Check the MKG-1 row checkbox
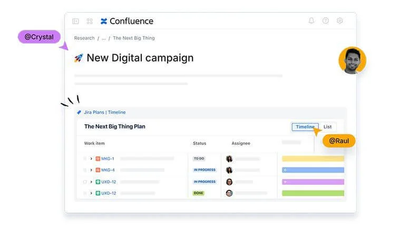 pyautogui.click(x=84, y=158)
